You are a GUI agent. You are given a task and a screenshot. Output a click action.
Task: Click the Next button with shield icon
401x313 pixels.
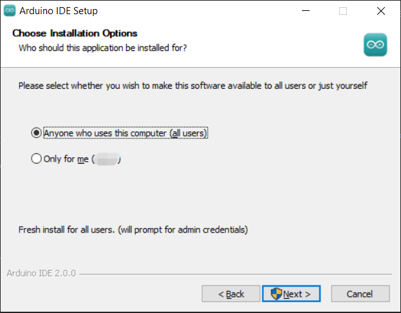pyautogui.click(x=291, y=294)
